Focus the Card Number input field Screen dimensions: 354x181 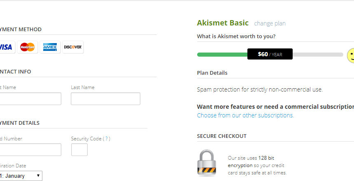coord(30,149)
